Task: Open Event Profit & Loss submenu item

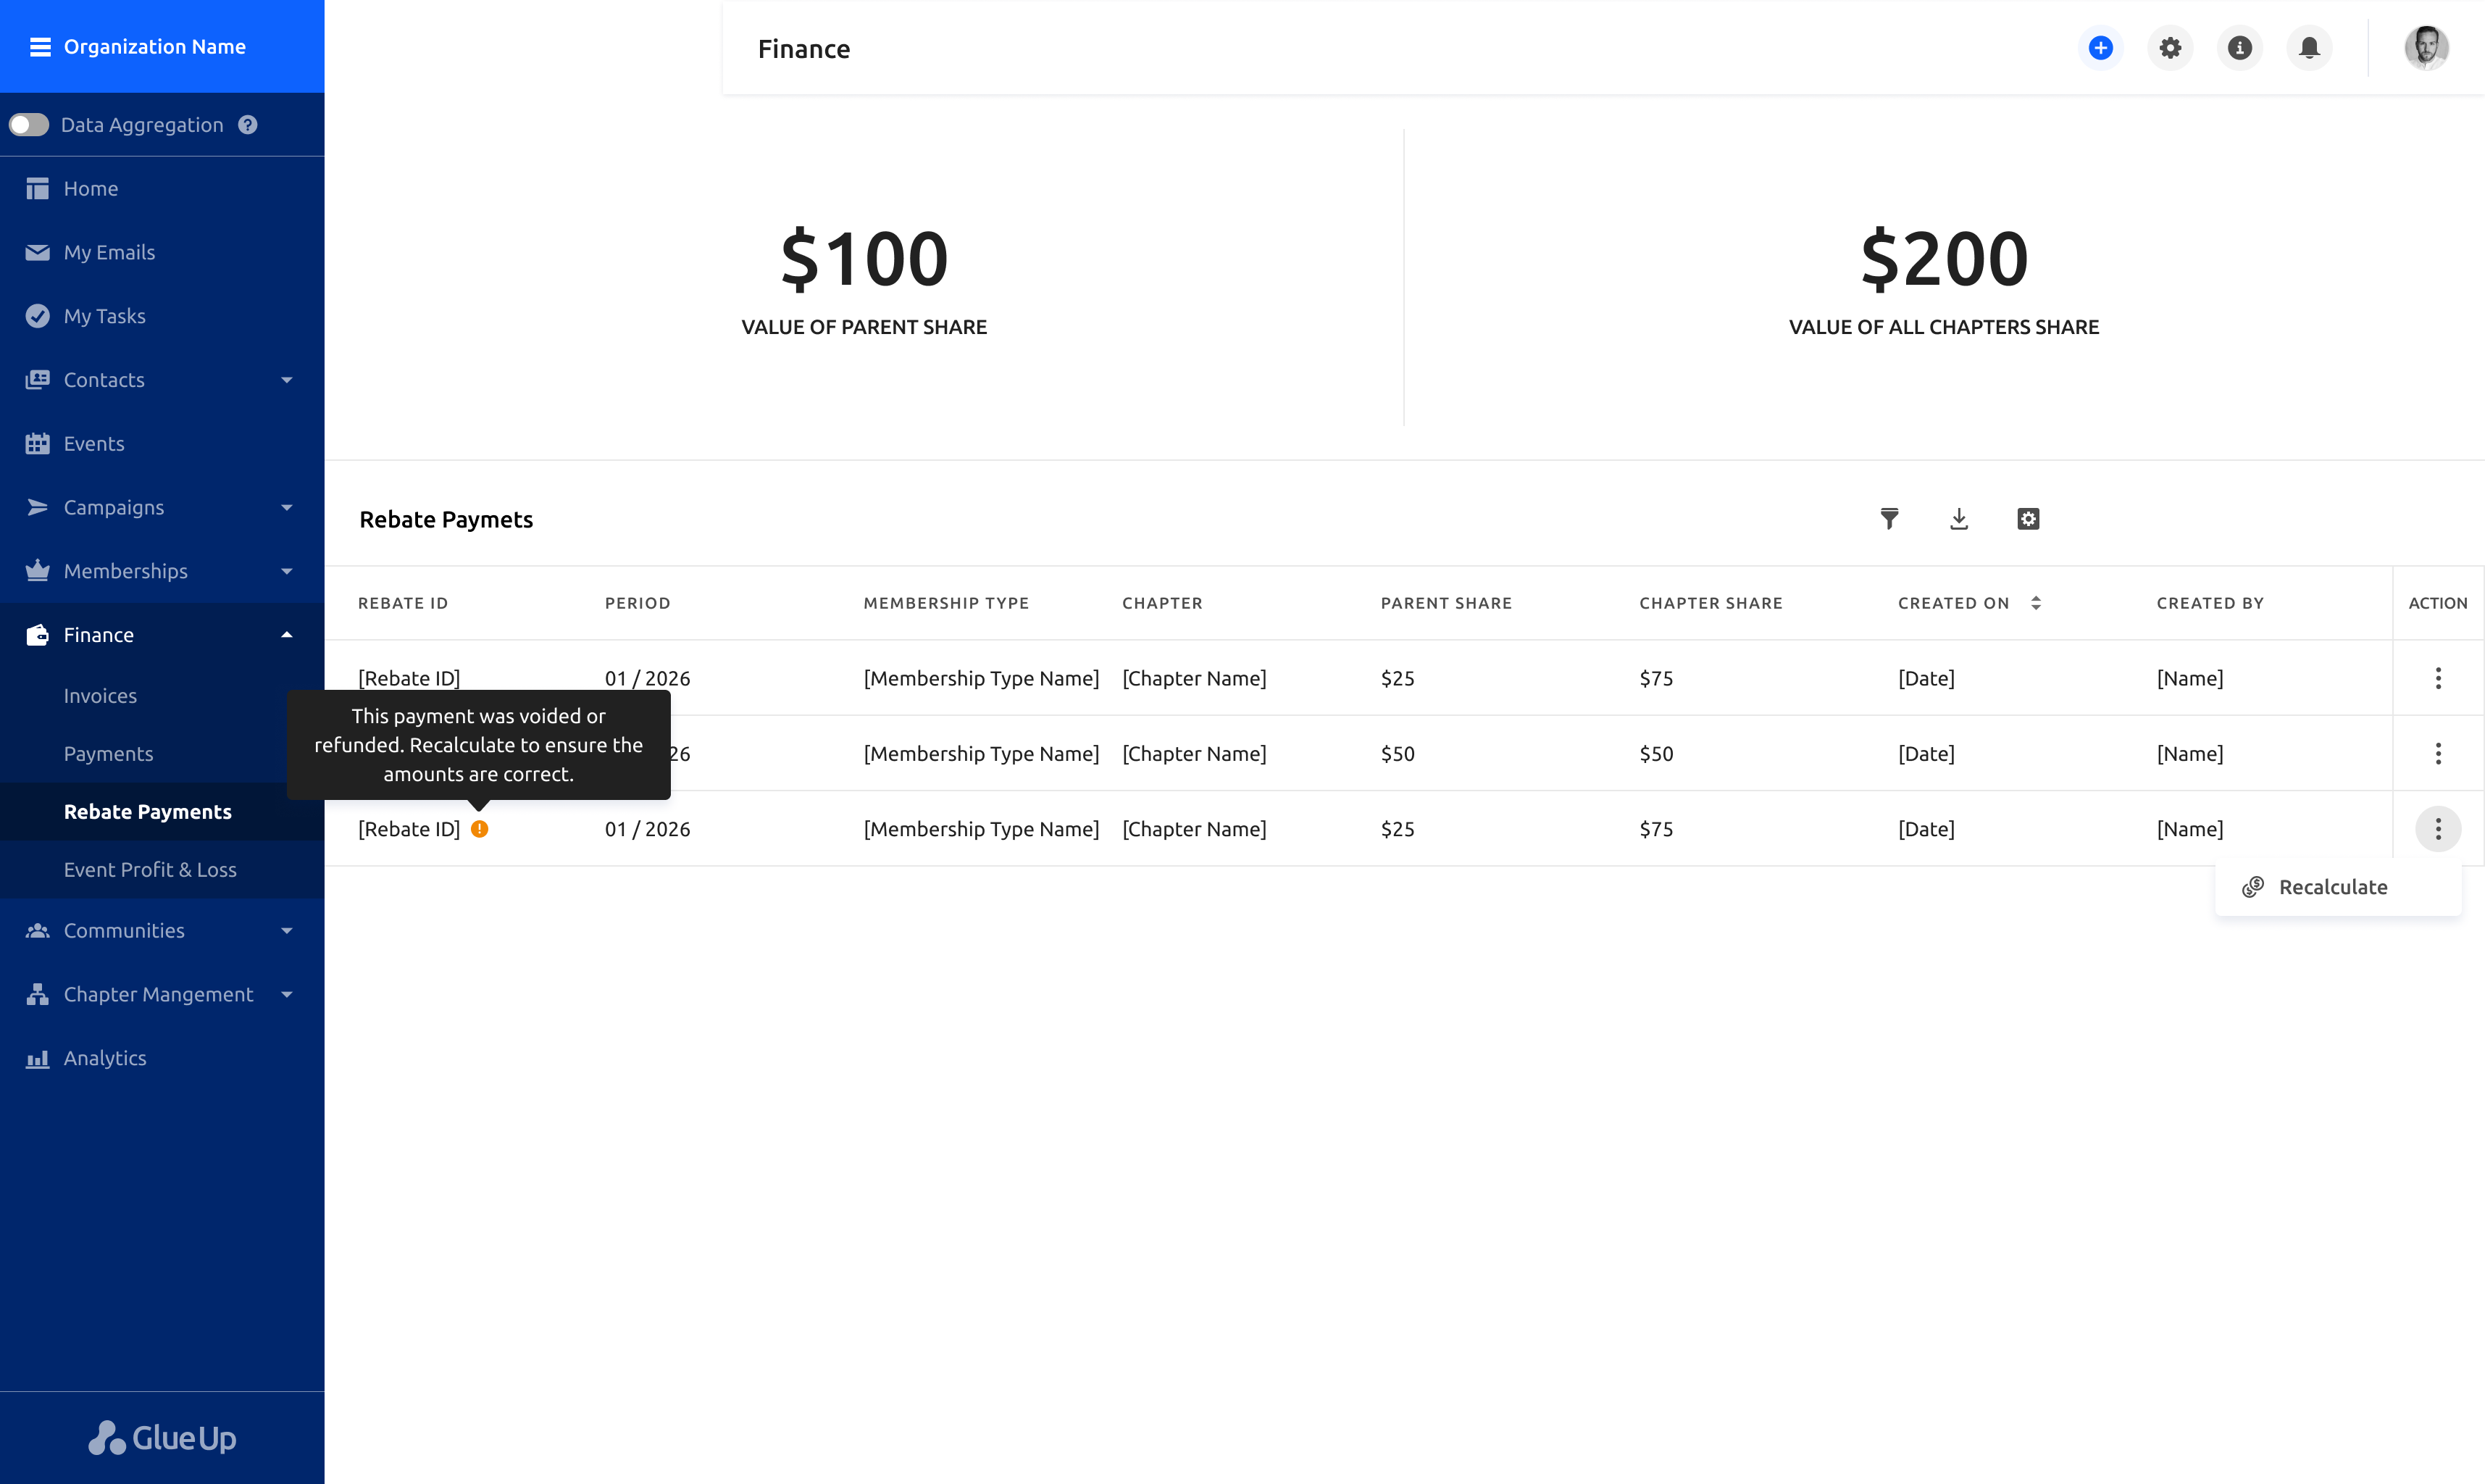Action: point(150,870)
